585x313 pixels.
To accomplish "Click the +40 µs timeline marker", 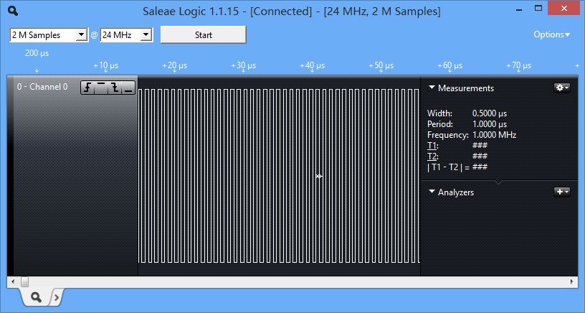I will [313, 66].
